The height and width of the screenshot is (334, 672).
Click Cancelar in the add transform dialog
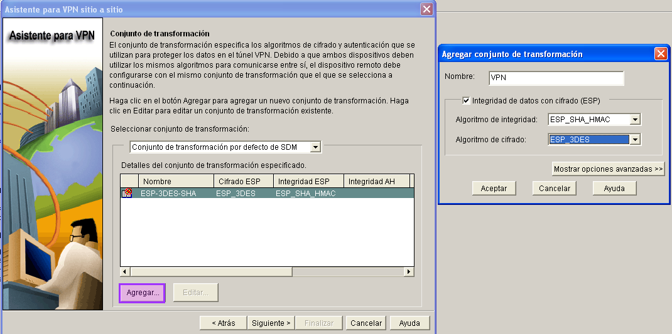(x=554, y=188)
